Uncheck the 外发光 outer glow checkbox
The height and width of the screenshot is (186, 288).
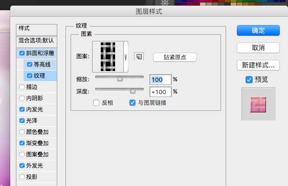click(22, 166)
